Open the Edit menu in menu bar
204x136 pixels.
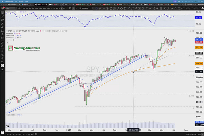pyautogui.click(x=16, y=1)
